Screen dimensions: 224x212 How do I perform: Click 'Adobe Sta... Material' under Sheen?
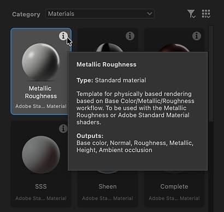click(x=108, y=198)
